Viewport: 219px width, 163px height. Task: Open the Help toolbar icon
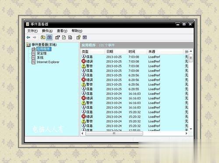[78, 38]
